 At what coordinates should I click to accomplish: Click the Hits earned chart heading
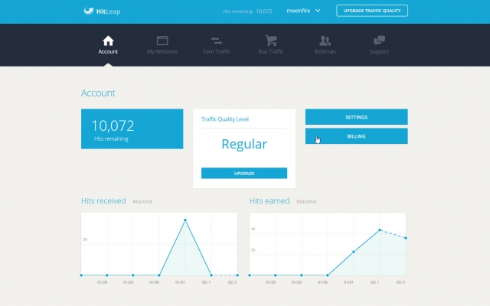[x=269, y=200]
